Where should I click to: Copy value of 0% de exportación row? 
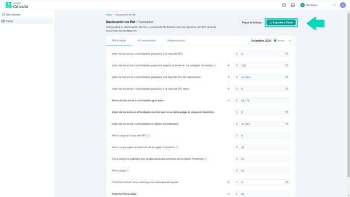click(287, 77)
